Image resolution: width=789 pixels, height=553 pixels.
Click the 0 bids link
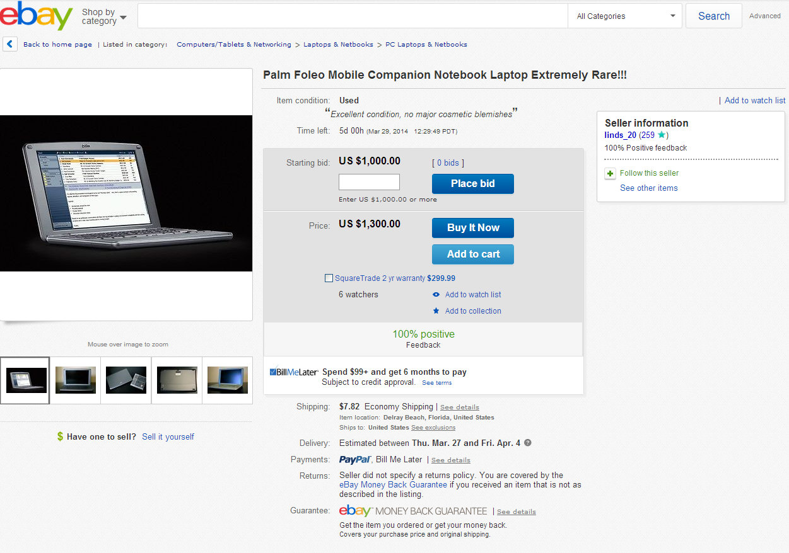tap(448, 163)
